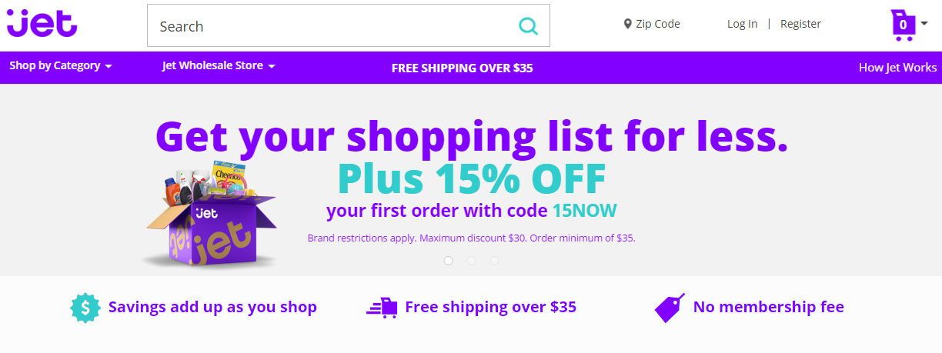Open the purple shopping cart icon
Image resolution: width=942 pixels, height=353 pixels.
coord(902,25)
